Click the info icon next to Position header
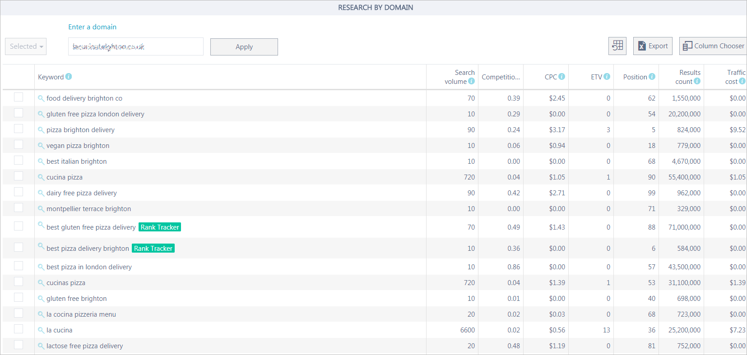 click(652, 77)
